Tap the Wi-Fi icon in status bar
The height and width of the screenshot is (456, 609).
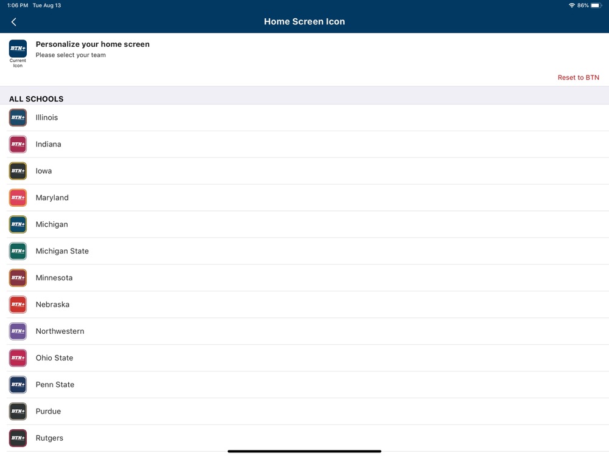pos(572,5)
